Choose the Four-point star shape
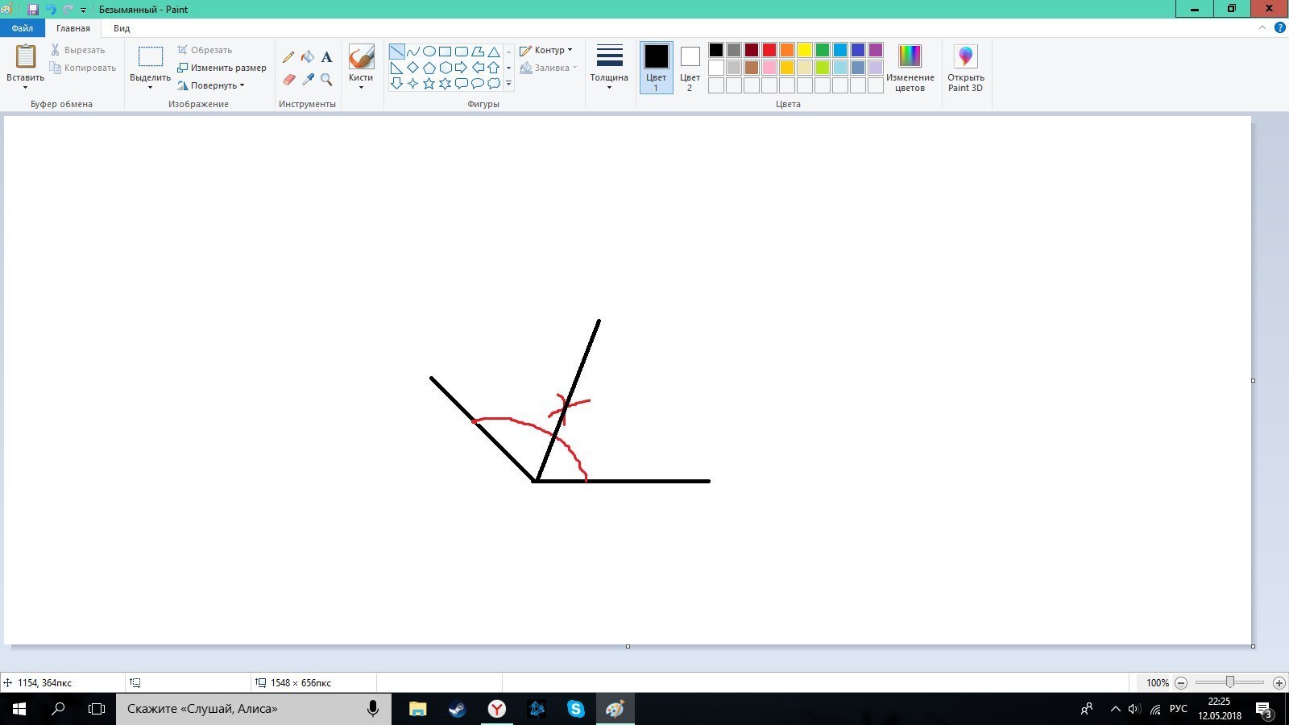Screen dimensions: 1289x725 [413, 83]
